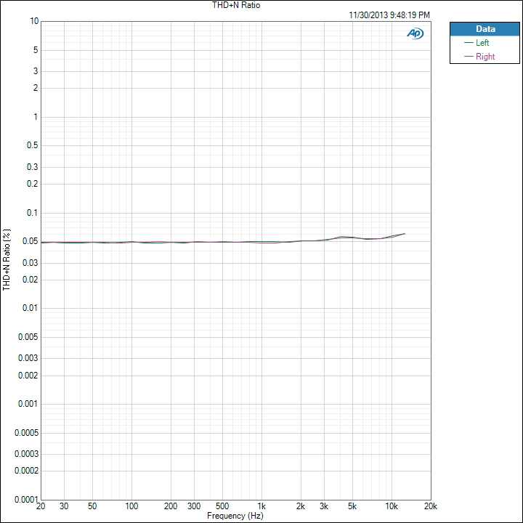Select the Left channel legend entry
Viewport: 523px width, 523px height.
coord(482,43)
